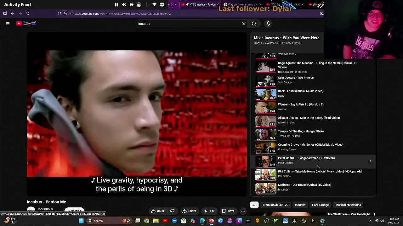Select the 'All' filter chip
The width and height of the screenshot is (403, 226).
[254, 205]
